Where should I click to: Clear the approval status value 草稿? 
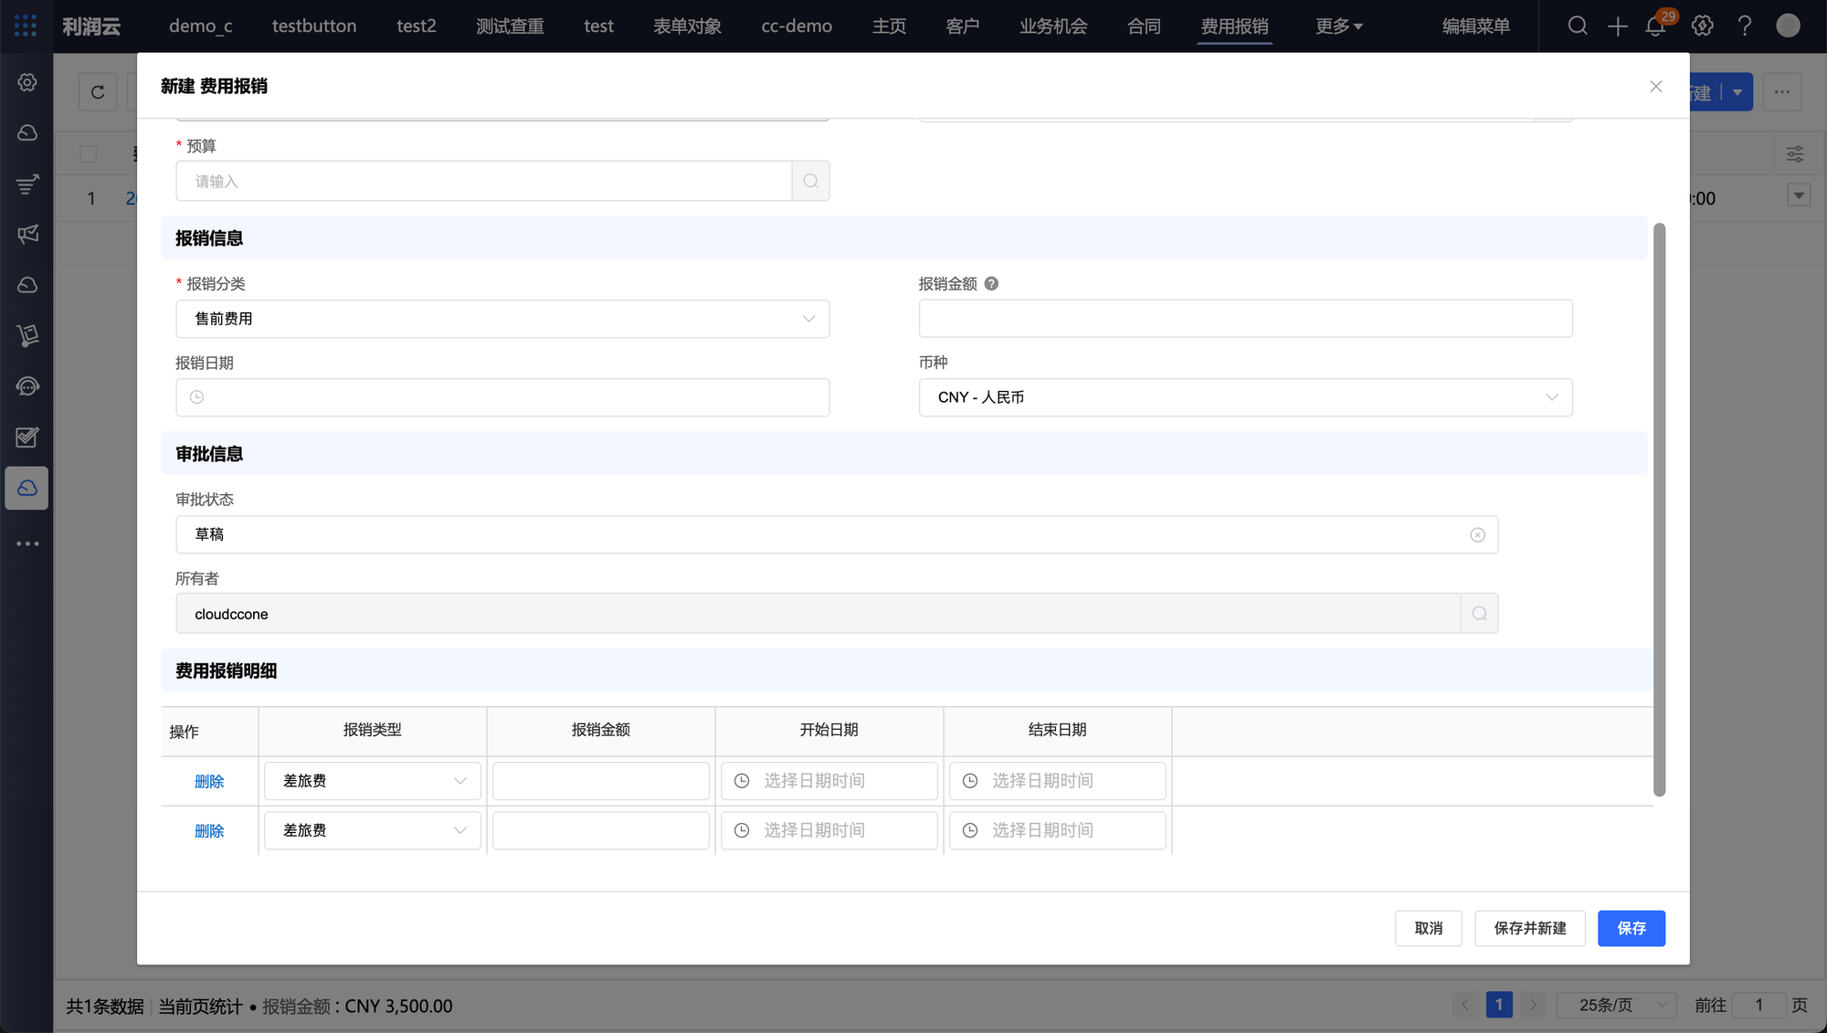(1477, 535)
